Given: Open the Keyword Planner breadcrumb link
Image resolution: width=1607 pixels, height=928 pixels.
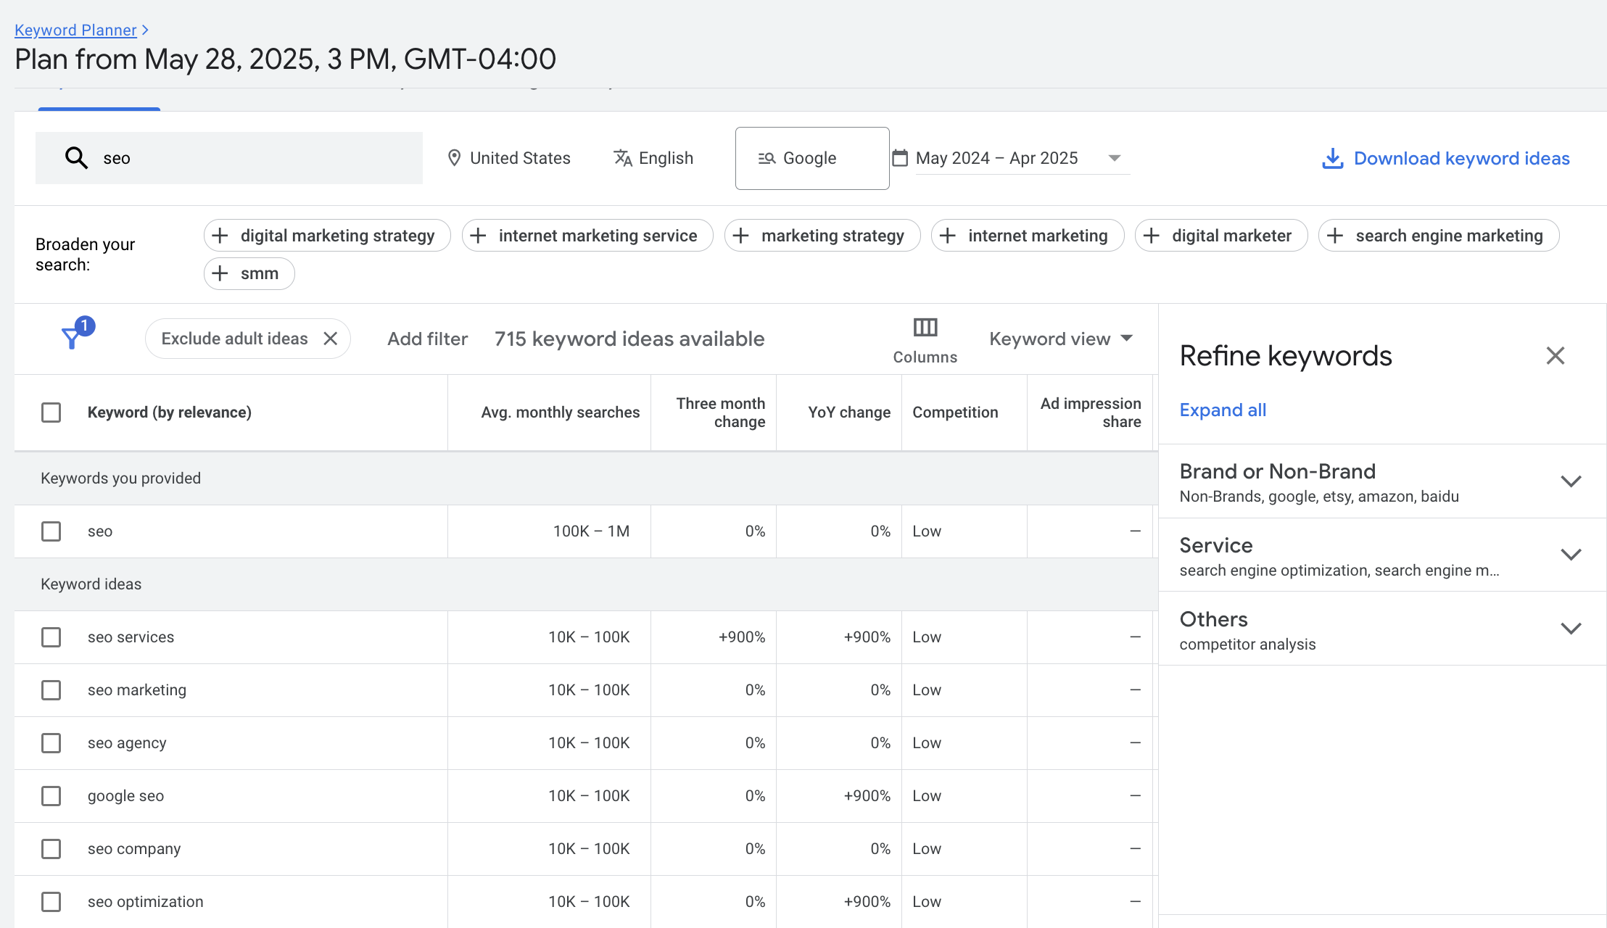Looking at the screenshot, I should point(75,30).
